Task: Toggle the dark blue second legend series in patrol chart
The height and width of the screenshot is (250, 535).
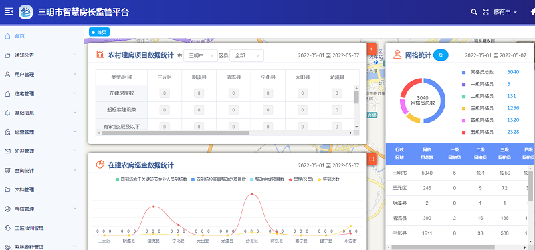Action: 219,179
